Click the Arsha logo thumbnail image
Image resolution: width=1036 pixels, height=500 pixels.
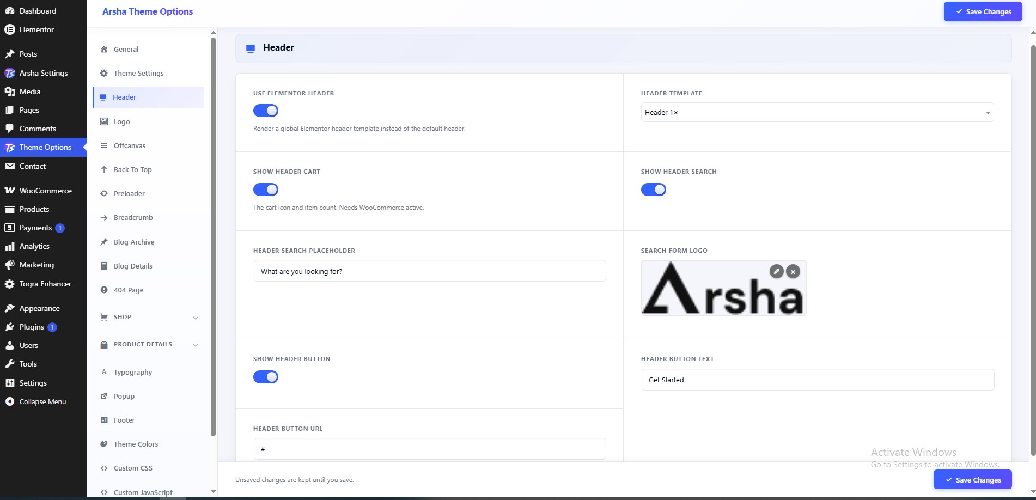pos(723,288)
